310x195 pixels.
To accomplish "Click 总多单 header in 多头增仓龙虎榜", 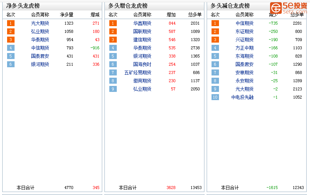I will pos(195,15).
